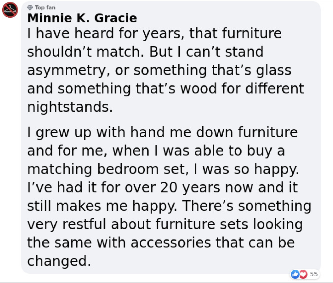Screen dimensions: 333x283
Task: Click paragraph starting "I have heard for years"
Action: [166, 70]
